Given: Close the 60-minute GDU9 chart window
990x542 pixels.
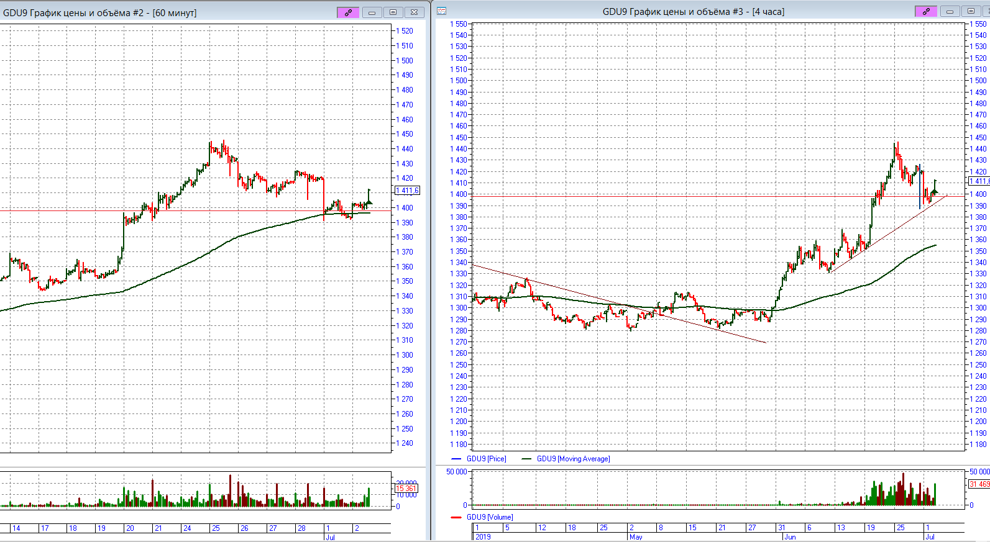Looking at the screenshot, I should tap(414, 12).
